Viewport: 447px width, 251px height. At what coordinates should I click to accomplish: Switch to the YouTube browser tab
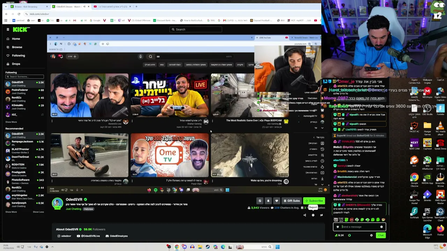tap(112, 7)
